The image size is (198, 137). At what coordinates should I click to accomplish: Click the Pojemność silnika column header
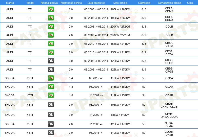[71, 3]
